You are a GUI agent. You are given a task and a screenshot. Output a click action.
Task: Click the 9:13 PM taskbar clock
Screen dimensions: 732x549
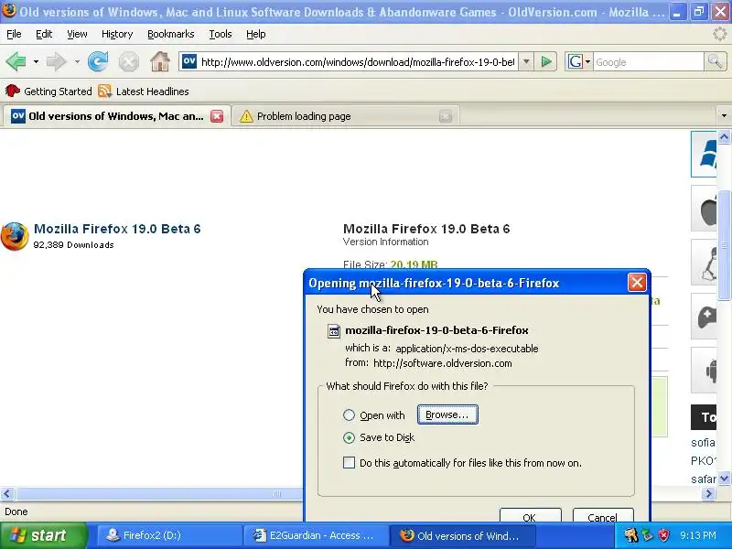(x=698, y=535)
